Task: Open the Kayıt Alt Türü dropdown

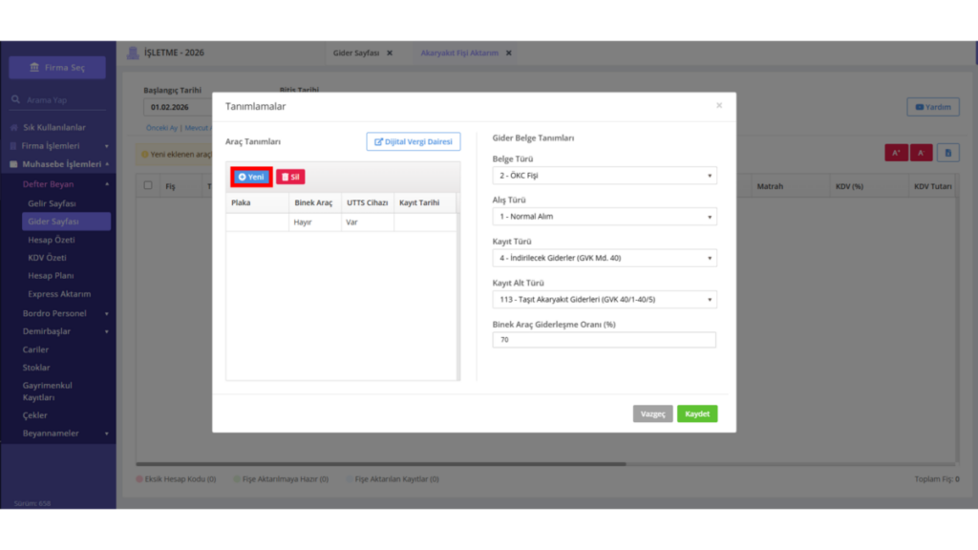Action: 605,299
